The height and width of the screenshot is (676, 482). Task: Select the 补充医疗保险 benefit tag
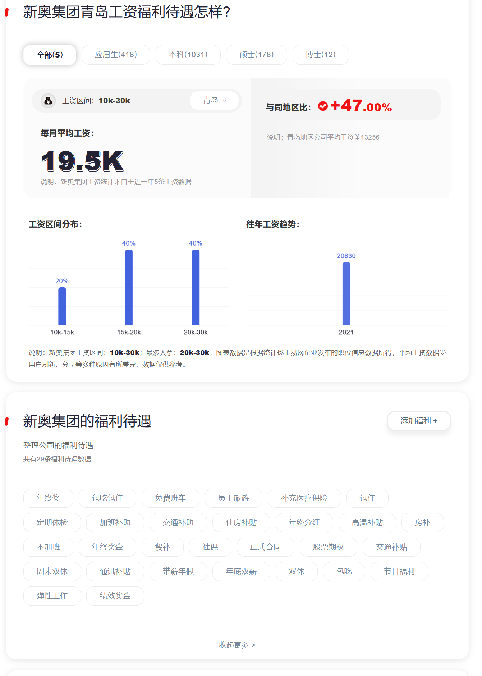pyautogui.click(x=304, y=498)
